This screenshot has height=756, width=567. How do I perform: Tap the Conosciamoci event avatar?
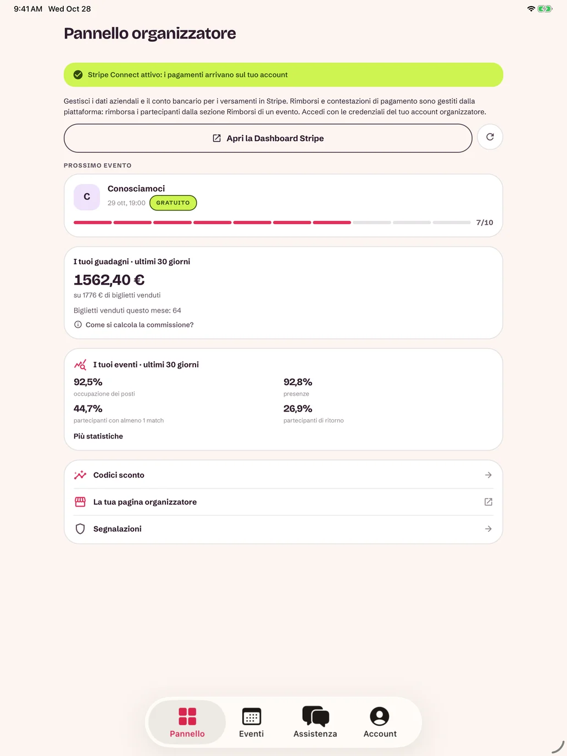(x=87, y=197)
